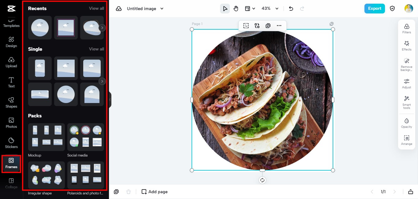
Task: Open the 43% zoom dropdown
Action: [x=270, y=8]
